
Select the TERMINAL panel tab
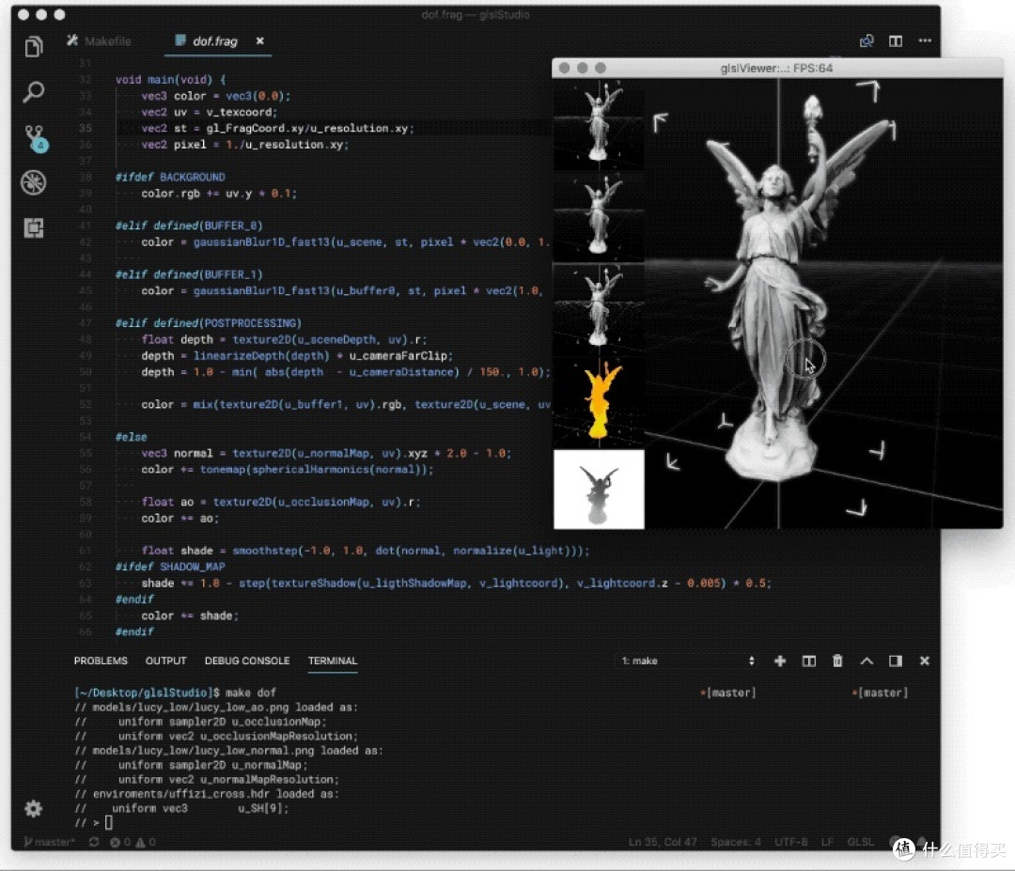point(332,661)
